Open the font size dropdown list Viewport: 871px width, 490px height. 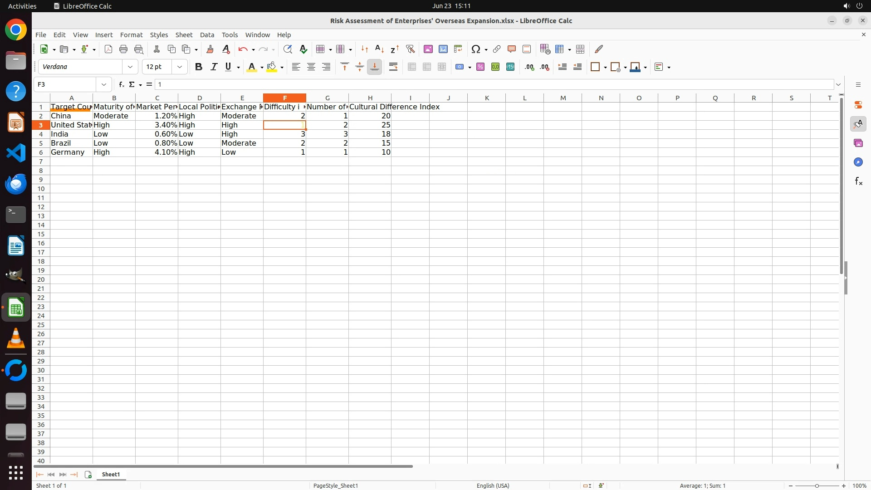pyautogui.click(x=180, y=67)
